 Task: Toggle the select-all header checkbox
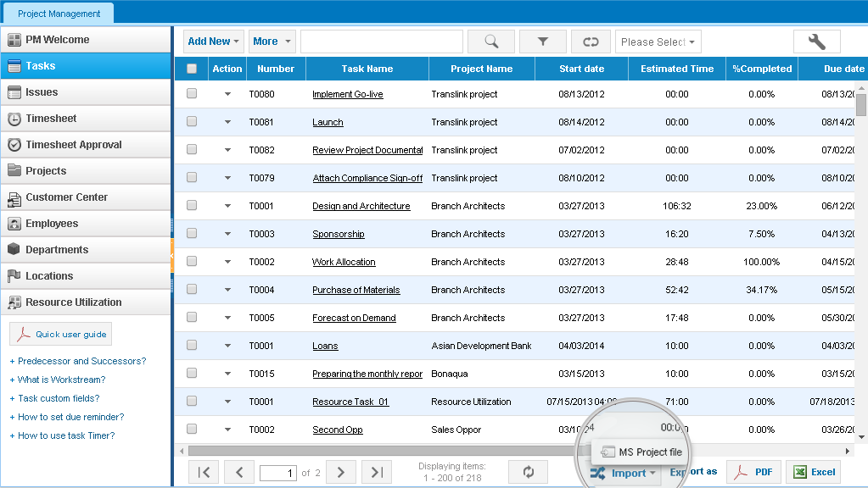[x=192, y=69]
